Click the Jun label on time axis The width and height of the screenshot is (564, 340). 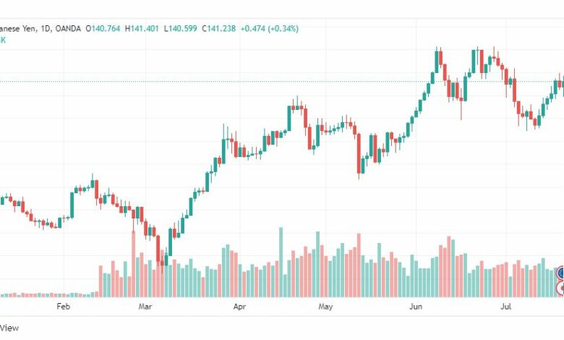pos(416,307)
